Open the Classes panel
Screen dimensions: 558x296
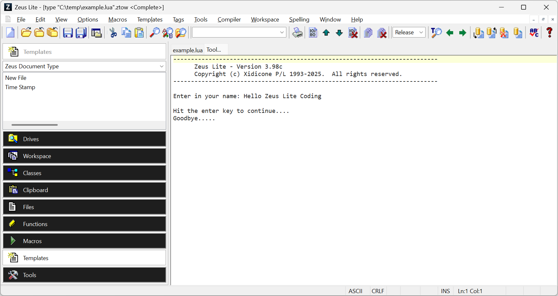(84, 173)
